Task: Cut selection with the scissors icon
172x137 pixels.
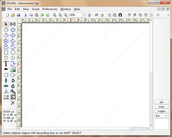Action: (x=26, y=15)
